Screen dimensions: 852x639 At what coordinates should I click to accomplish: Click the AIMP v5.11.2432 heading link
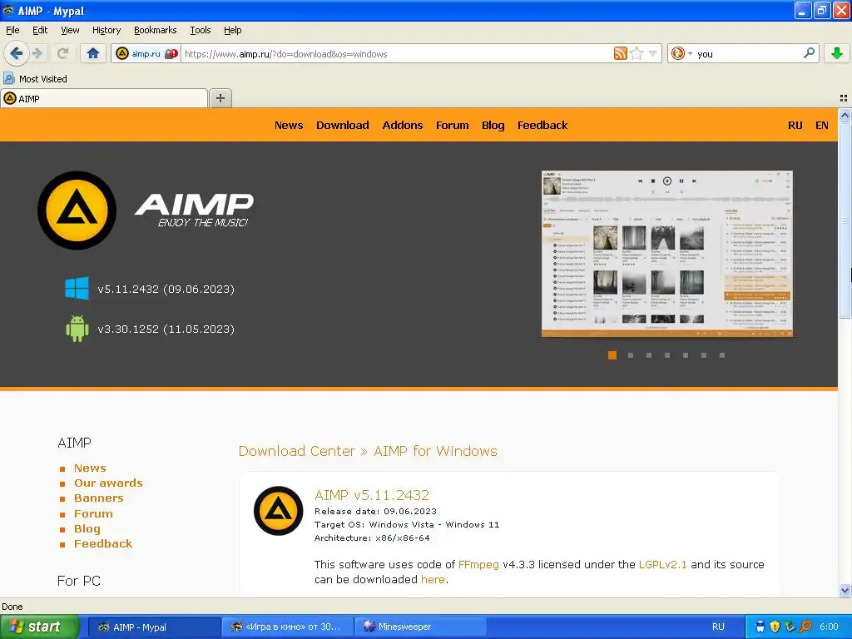tap(372, 495)
